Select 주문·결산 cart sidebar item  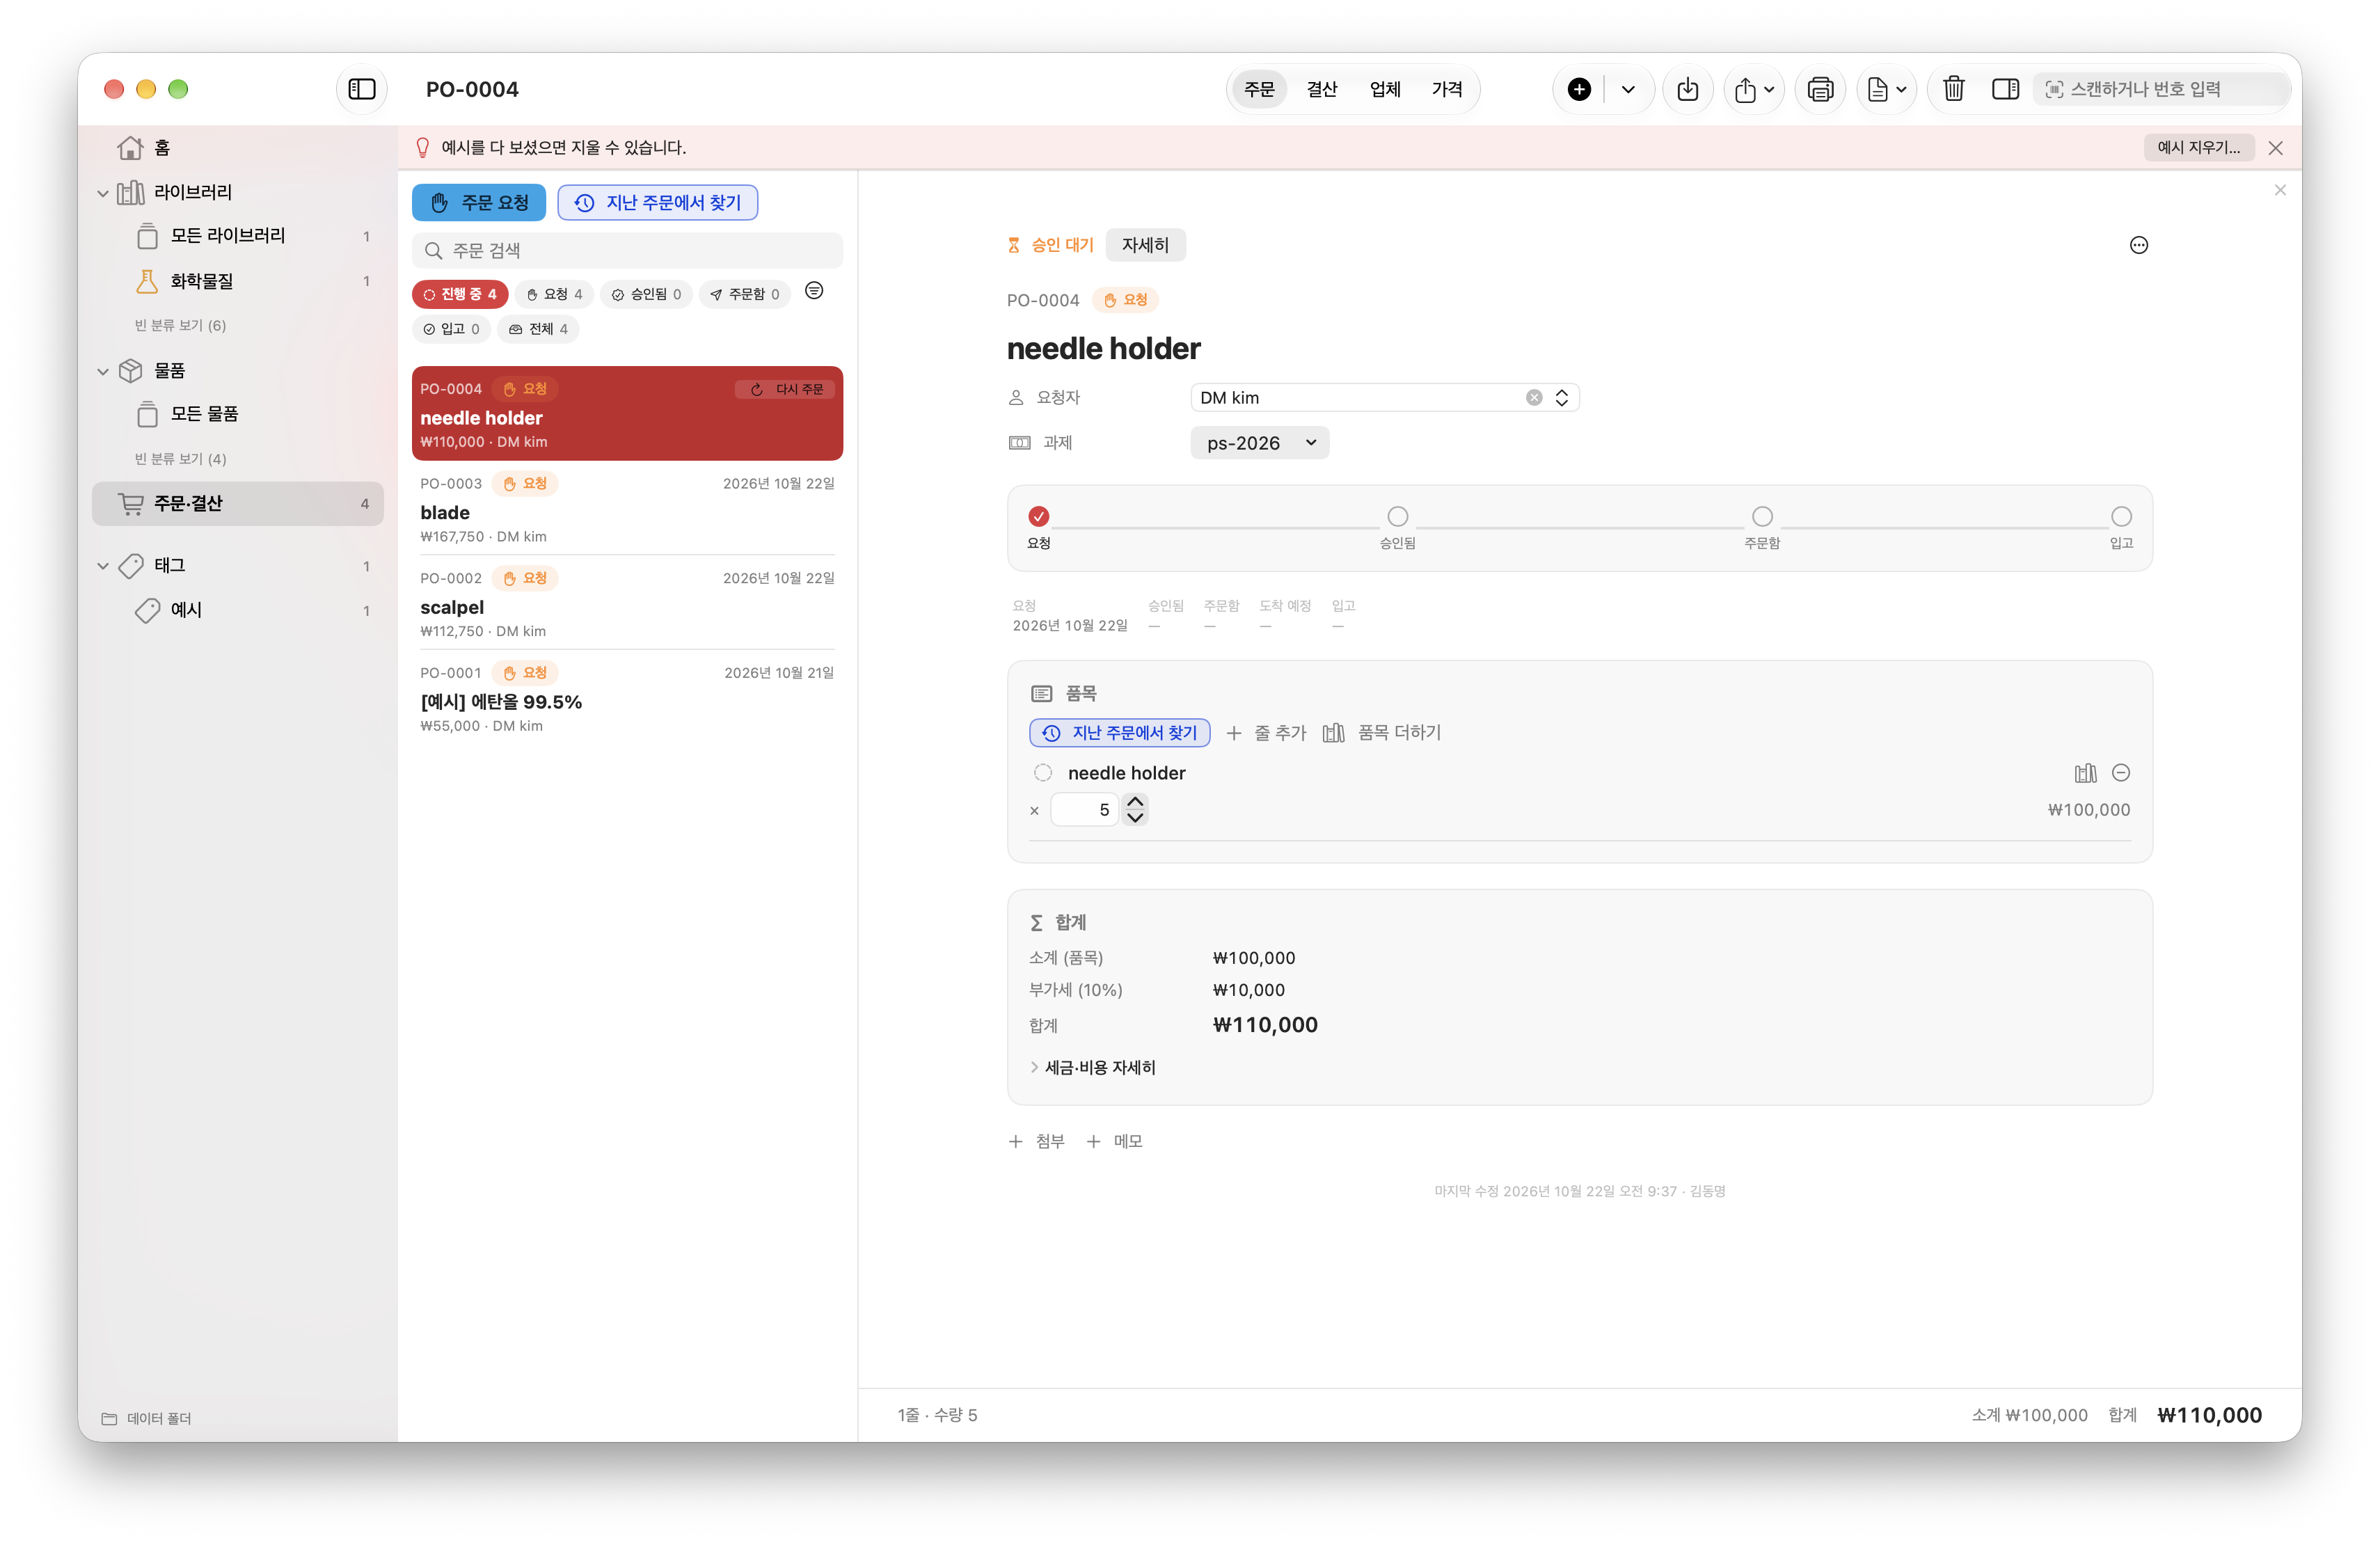(238, 503)
